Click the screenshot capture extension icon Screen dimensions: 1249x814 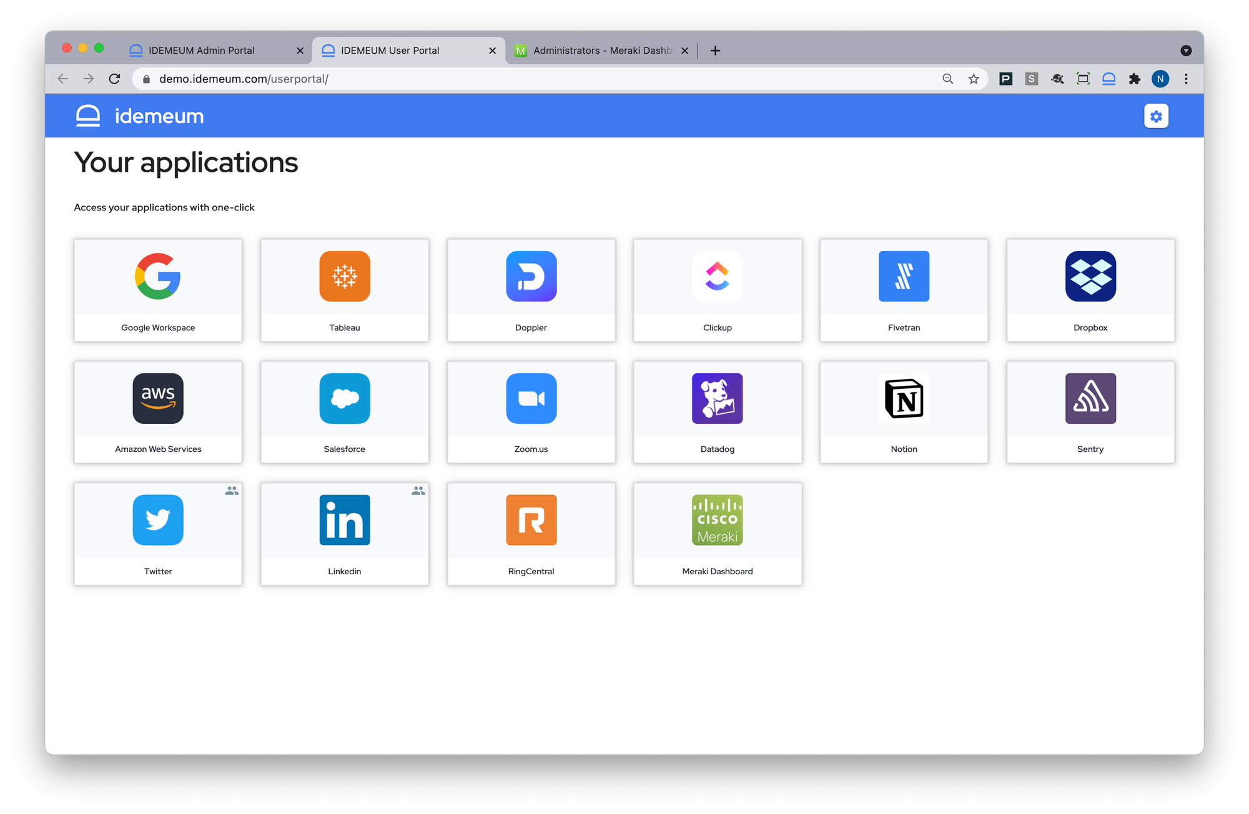pyautogui.click(x=1083, y=79)
